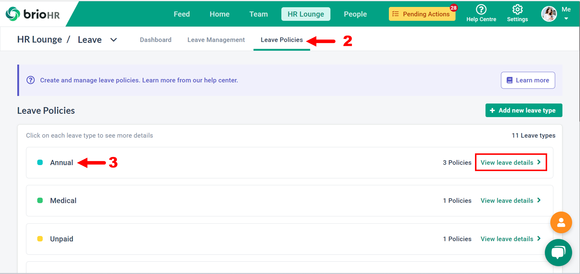The width and height of the screenshot is (580, 274).
Task: Click the list icon in Pending Actions
Action: point(395,14)
